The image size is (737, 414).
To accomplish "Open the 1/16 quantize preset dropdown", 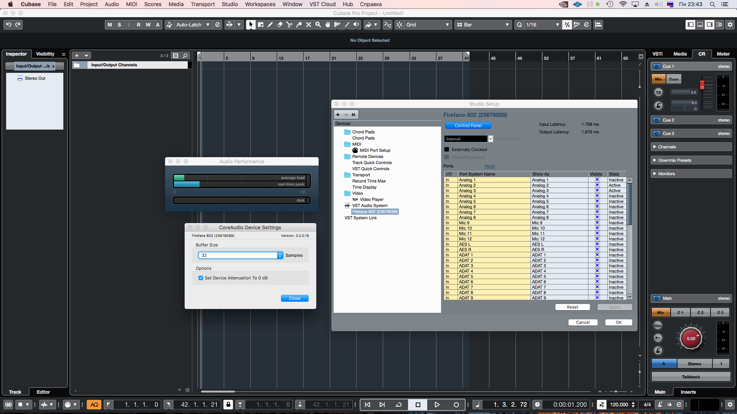I will pos(543,25).
